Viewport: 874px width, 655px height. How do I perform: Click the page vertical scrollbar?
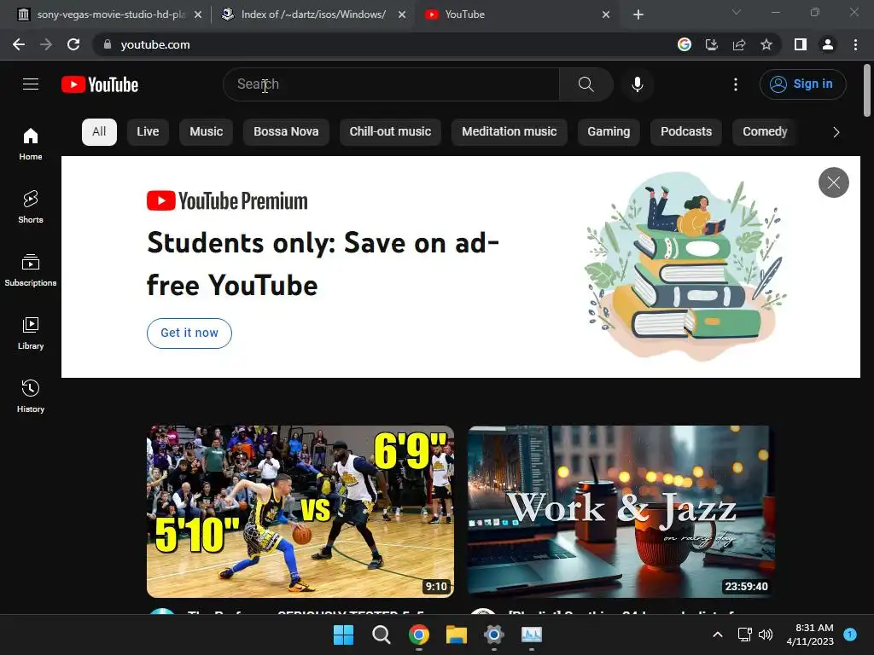point(867,90)
